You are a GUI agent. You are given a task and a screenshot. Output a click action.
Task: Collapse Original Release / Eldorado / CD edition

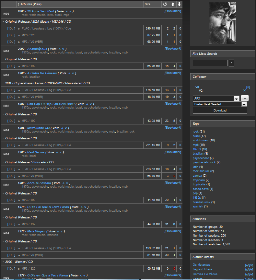[3, 162]
